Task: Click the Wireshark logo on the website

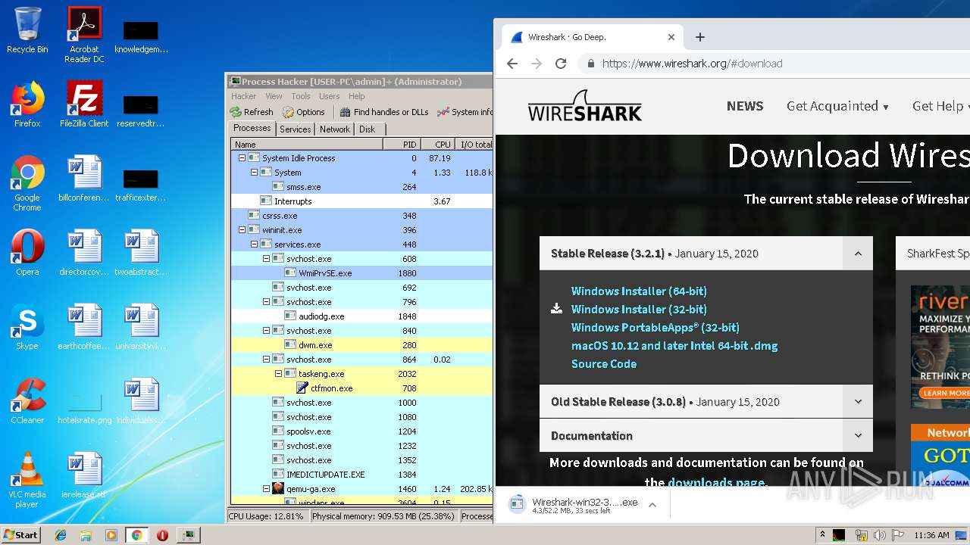Action: coord(584,106)
